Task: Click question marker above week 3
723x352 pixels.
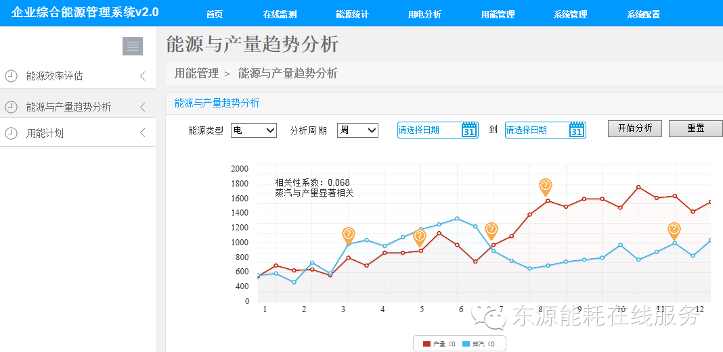Action: pos(349,235)
